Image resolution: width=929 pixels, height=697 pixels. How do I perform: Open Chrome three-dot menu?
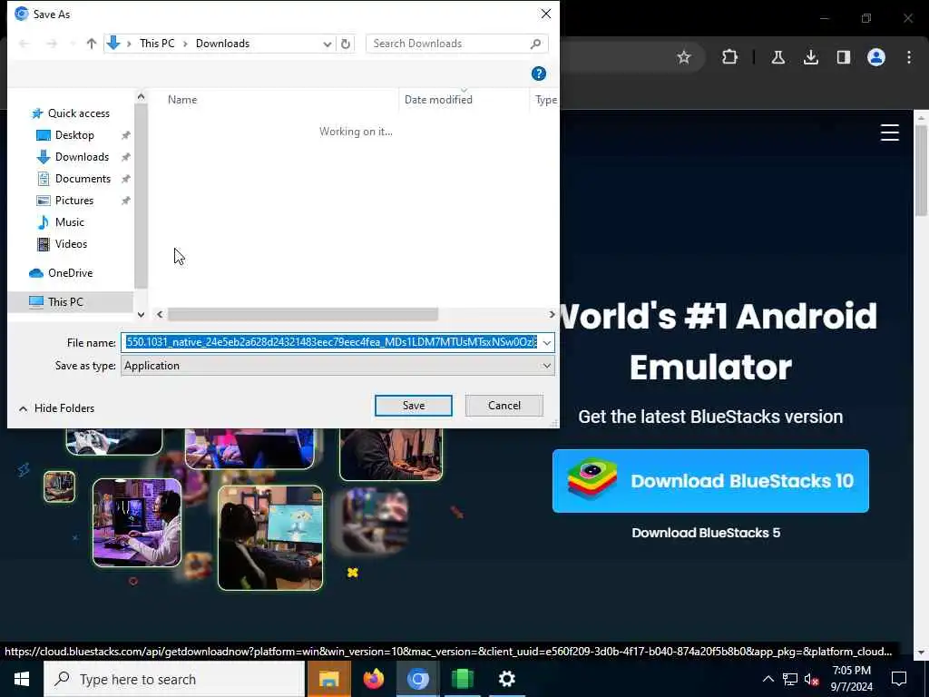point(909,57)
